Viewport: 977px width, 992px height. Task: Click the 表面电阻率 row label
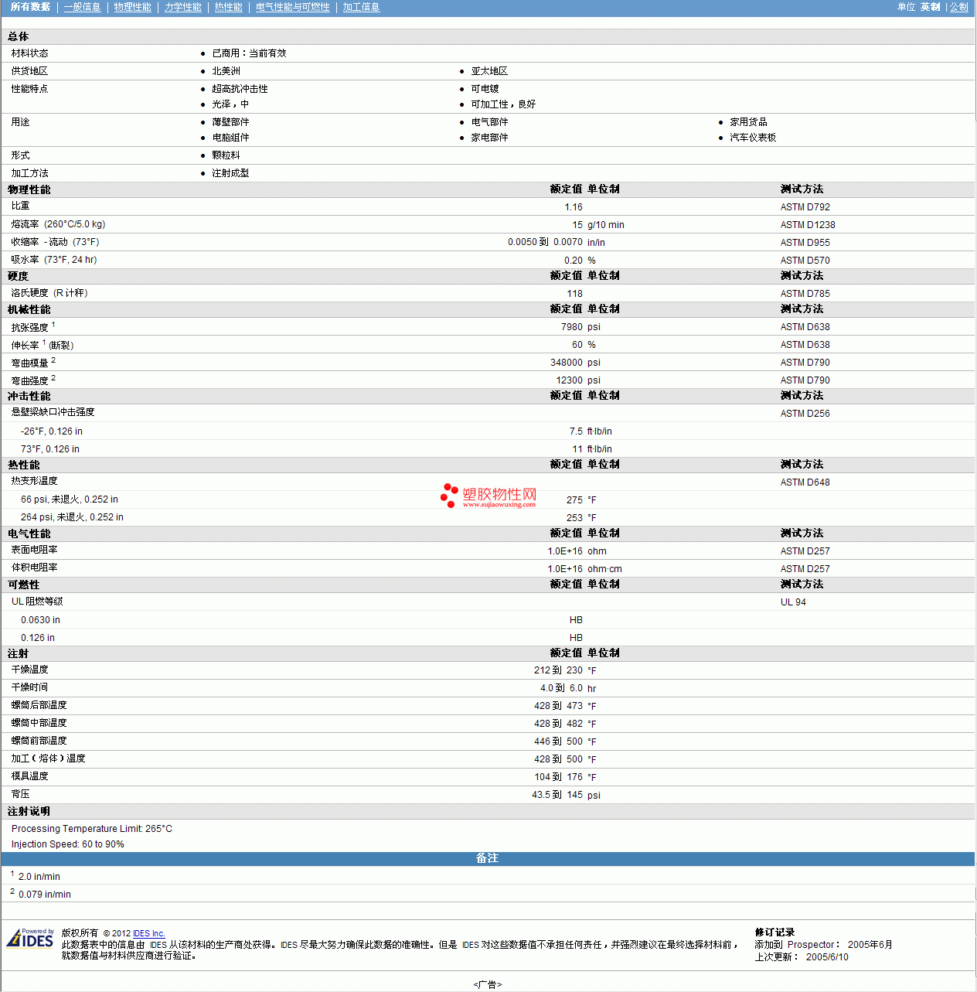[x=34, y=550]
